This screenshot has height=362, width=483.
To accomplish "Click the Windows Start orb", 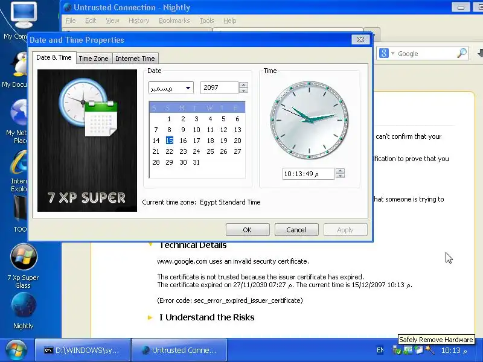I will [16, 351].
